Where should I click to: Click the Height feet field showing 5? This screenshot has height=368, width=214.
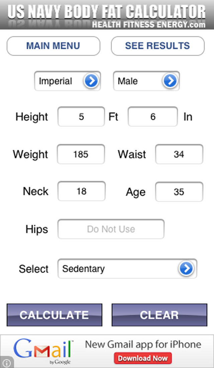pos(81,117)
